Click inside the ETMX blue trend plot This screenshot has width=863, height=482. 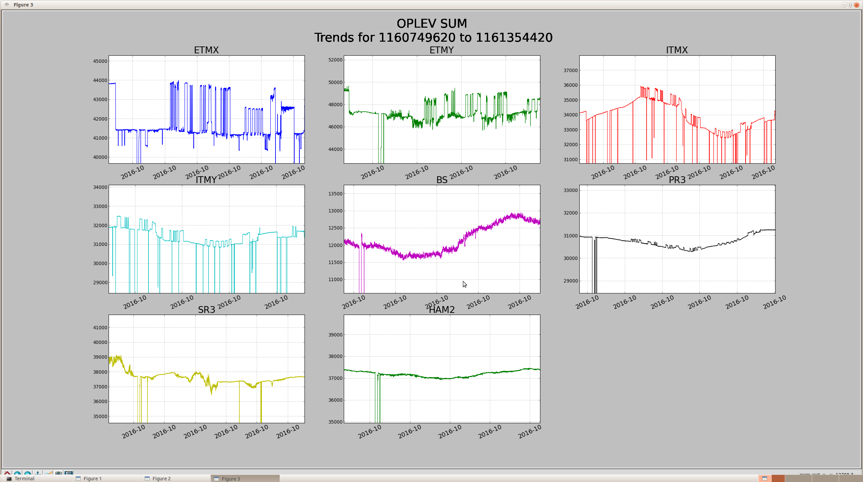(207, 109)
